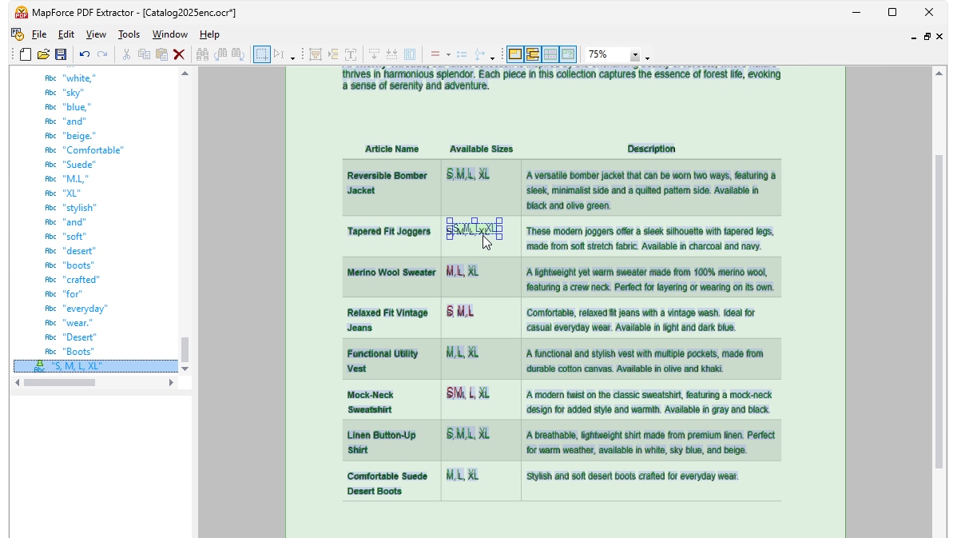Click the red X delete icon
Image resolution: width=957 pixels, height=538 pixels.
coord(179,54)
